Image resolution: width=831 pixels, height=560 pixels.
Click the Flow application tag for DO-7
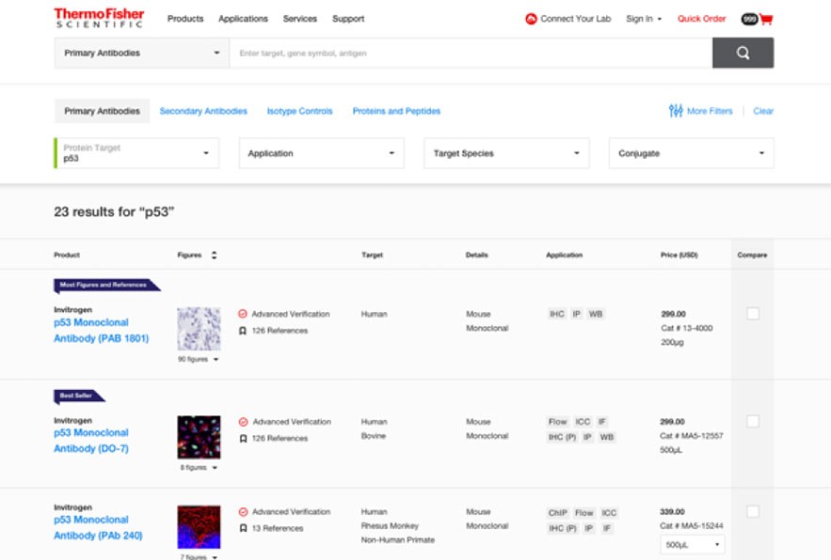coord(557,422)
